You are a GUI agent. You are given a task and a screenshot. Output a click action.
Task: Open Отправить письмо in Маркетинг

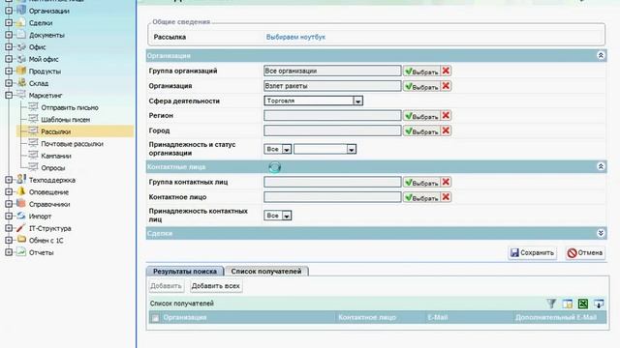click(70, 107)
